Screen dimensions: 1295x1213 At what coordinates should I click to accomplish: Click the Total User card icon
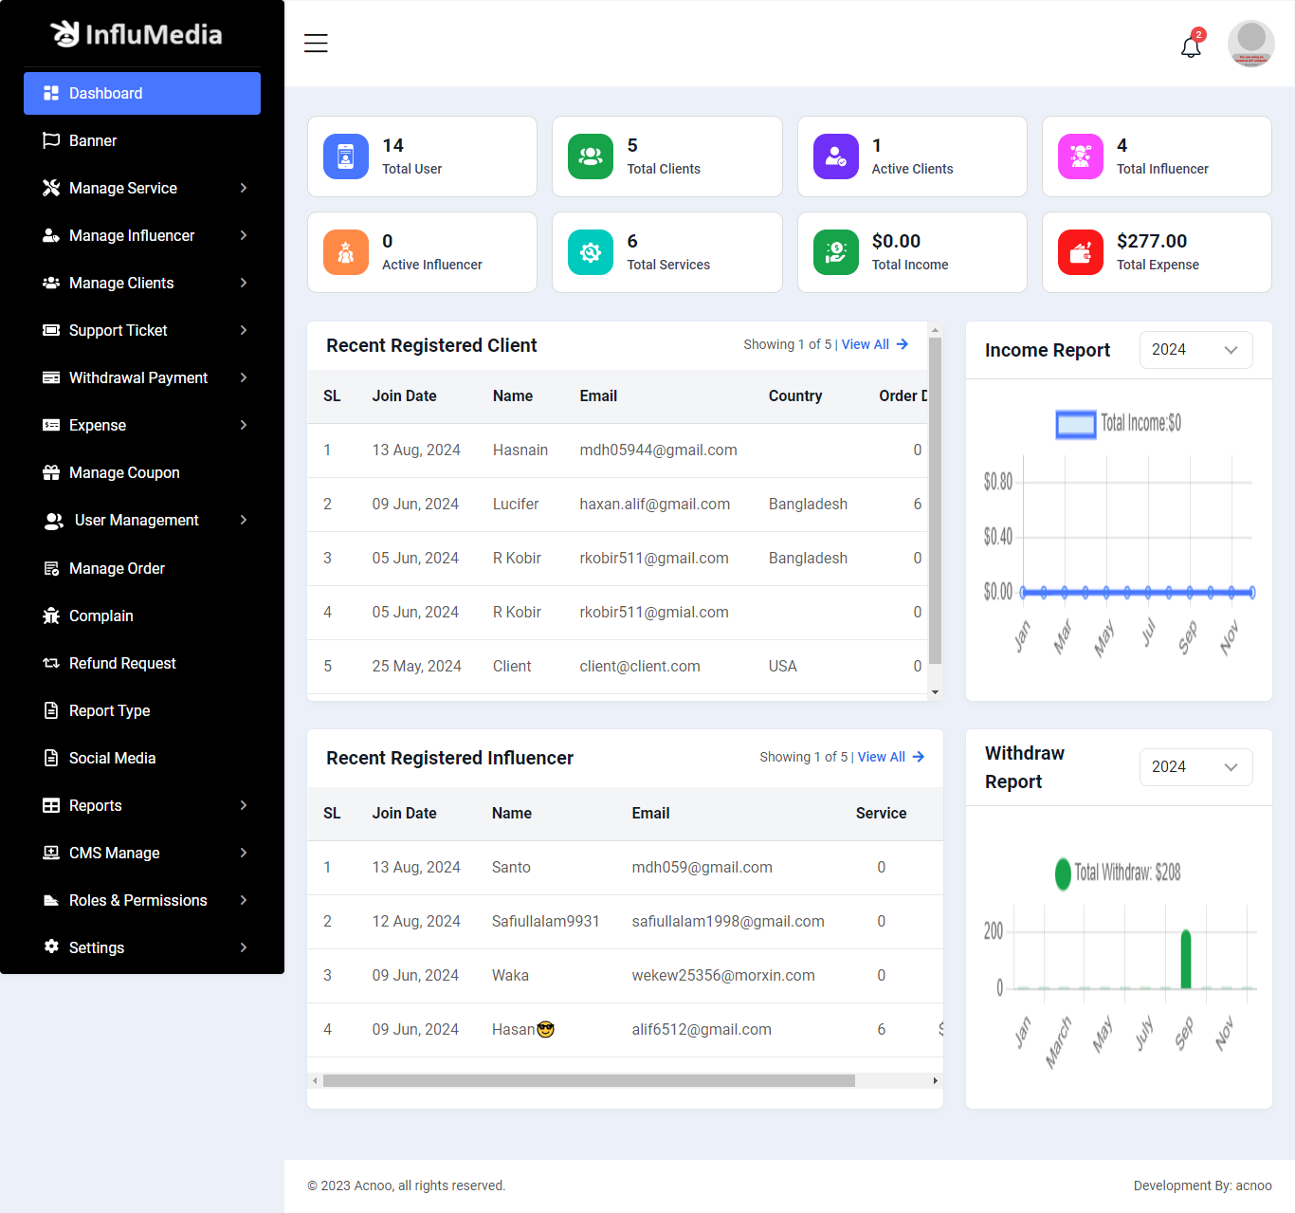point(346,156)
